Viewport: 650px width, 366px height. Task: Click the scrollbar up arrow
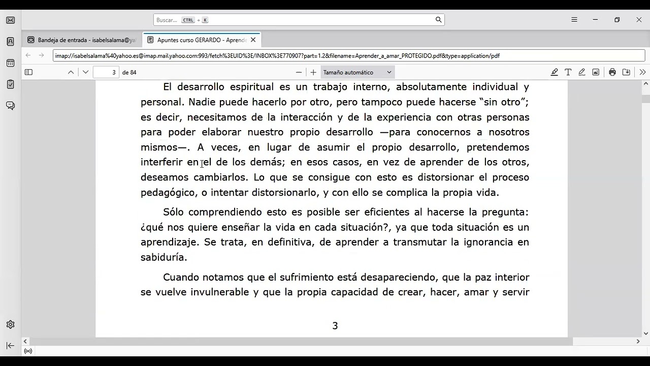click(x=646, y=84)
